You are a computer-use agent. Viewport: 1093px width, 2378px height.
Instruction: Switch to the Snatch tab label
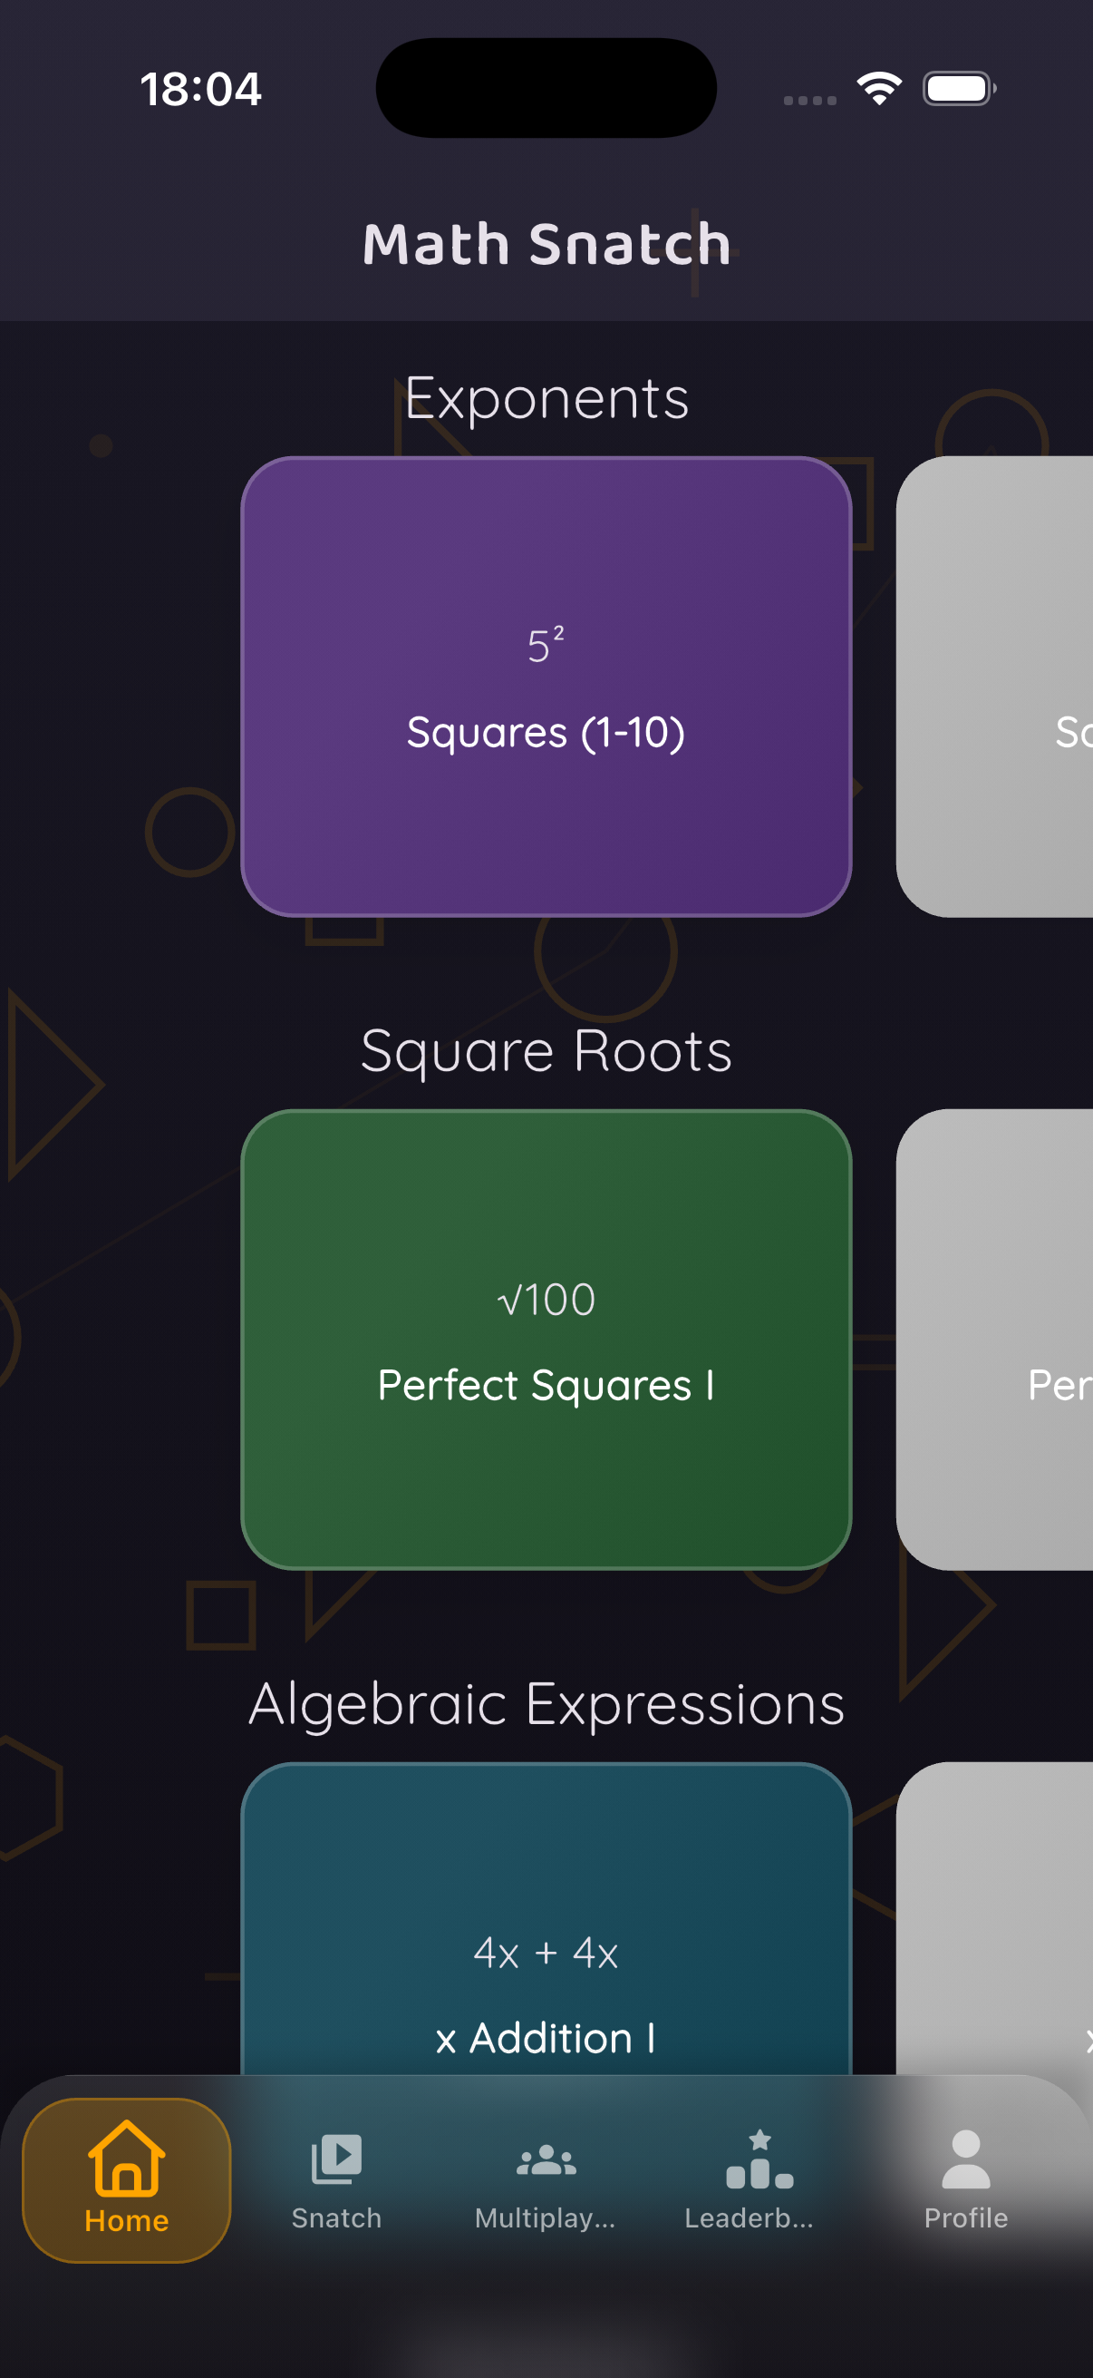coord(336,2218)
